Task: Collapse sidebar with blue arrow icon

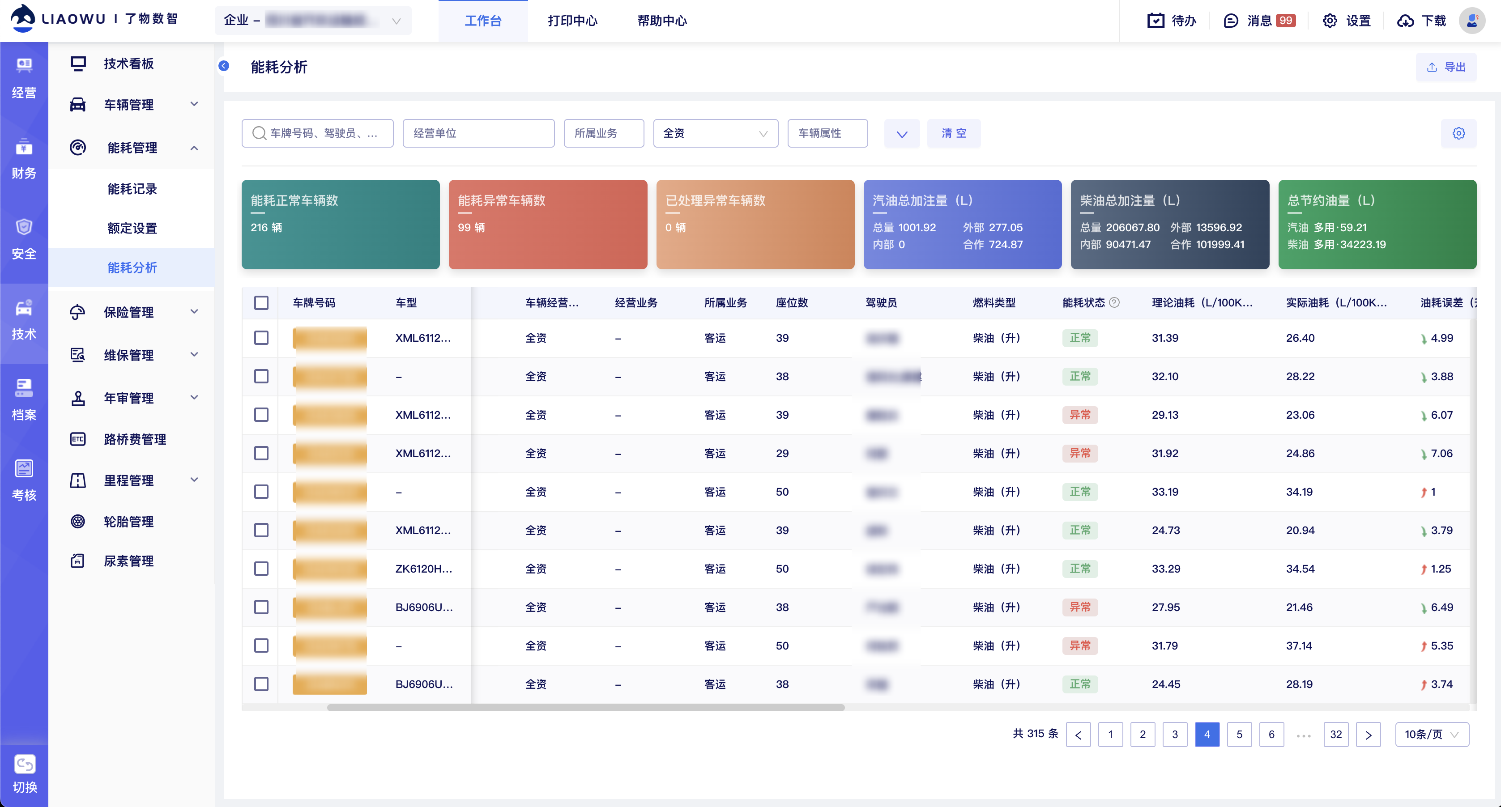Action: click(x=224, y=66)
